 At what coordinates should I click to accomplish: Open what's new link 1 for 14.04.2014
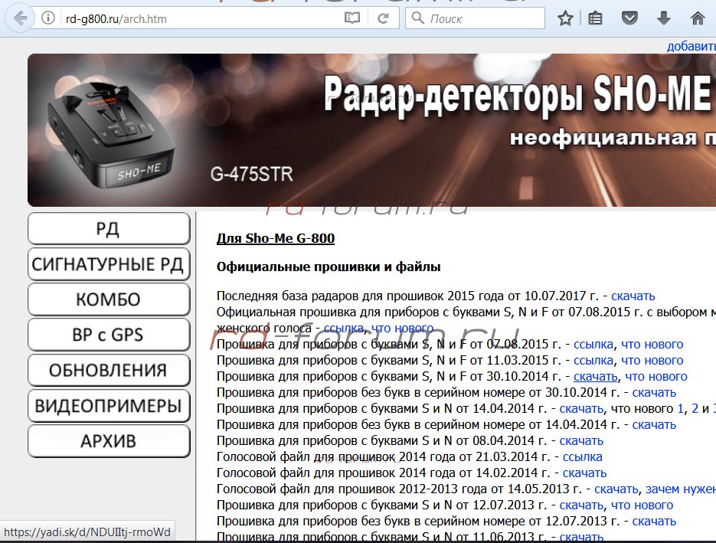click(x=680, y=408)
